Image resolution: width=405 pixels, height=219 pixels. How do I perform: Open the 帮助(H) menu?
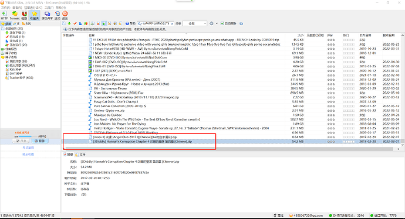pos(60,8)
